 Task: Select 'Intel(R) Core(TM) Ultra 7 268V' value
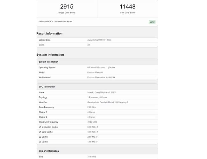(x=102, y=93)
